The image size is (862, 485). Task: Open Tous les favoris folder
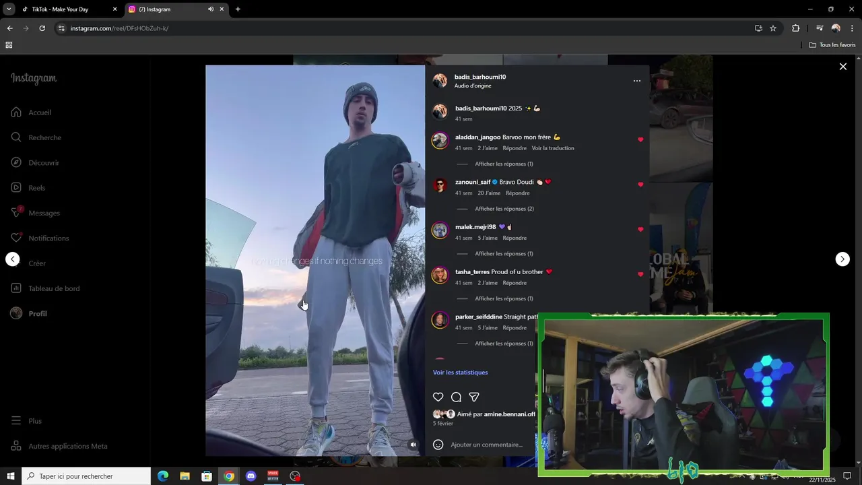click(x=832, y=45)
